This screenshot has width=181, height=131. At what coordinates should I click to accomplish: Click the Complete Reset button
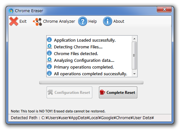pyautogui.click(x=118, y=92)
